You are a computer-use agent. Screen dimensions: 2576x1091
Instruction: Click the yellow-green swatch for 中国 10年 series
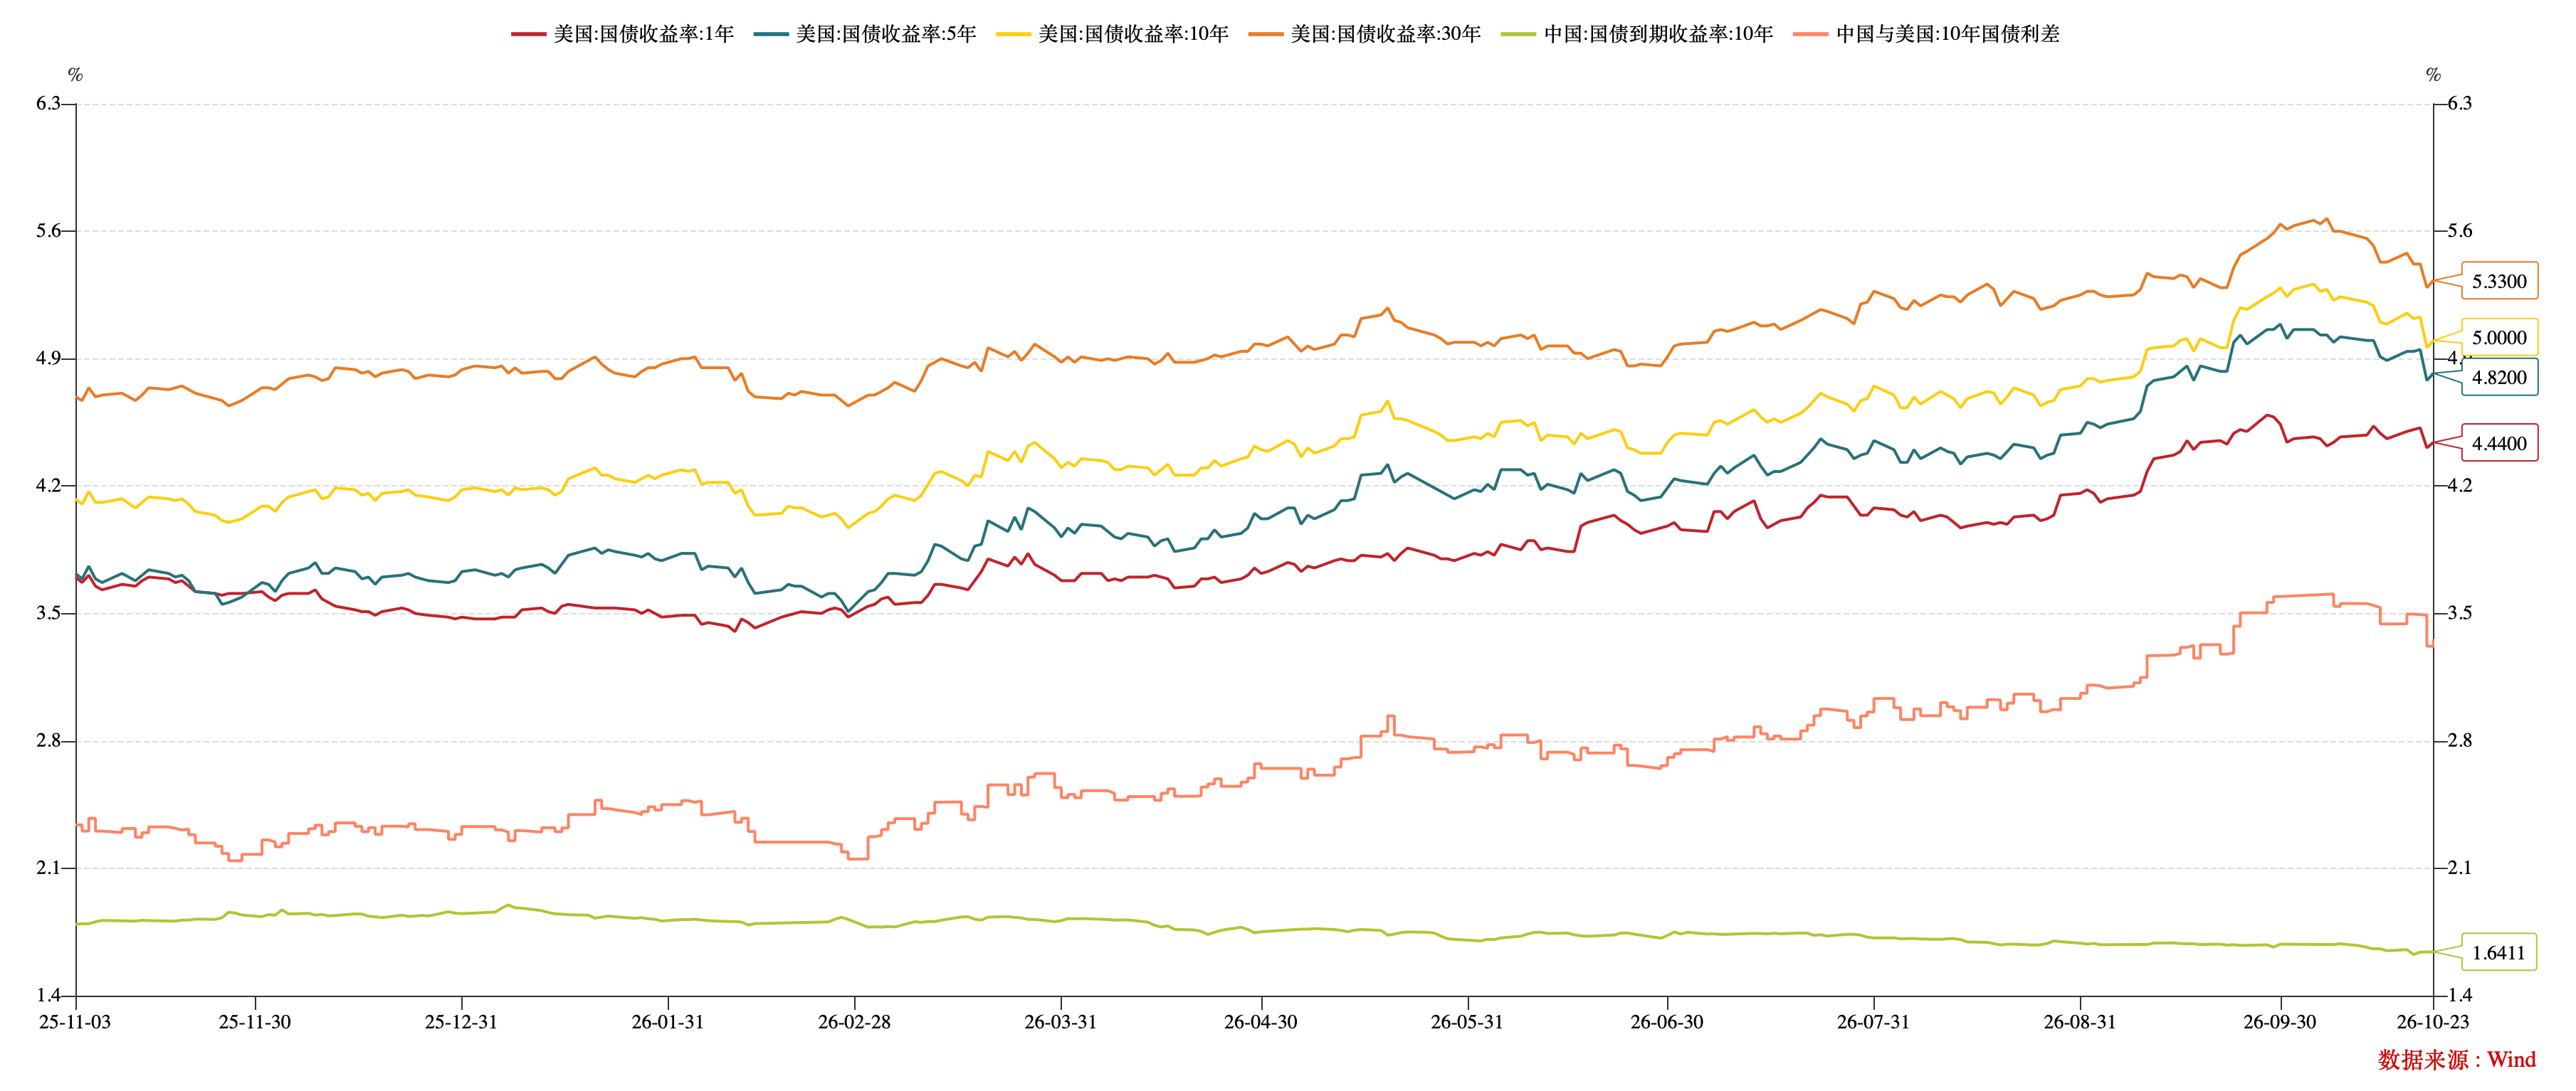(1518, 34)
